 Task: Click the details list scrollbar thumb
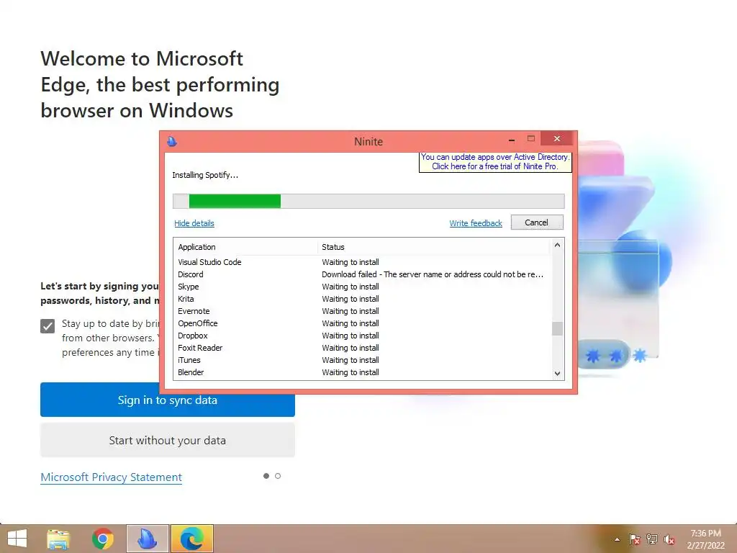tap(557, 328)
